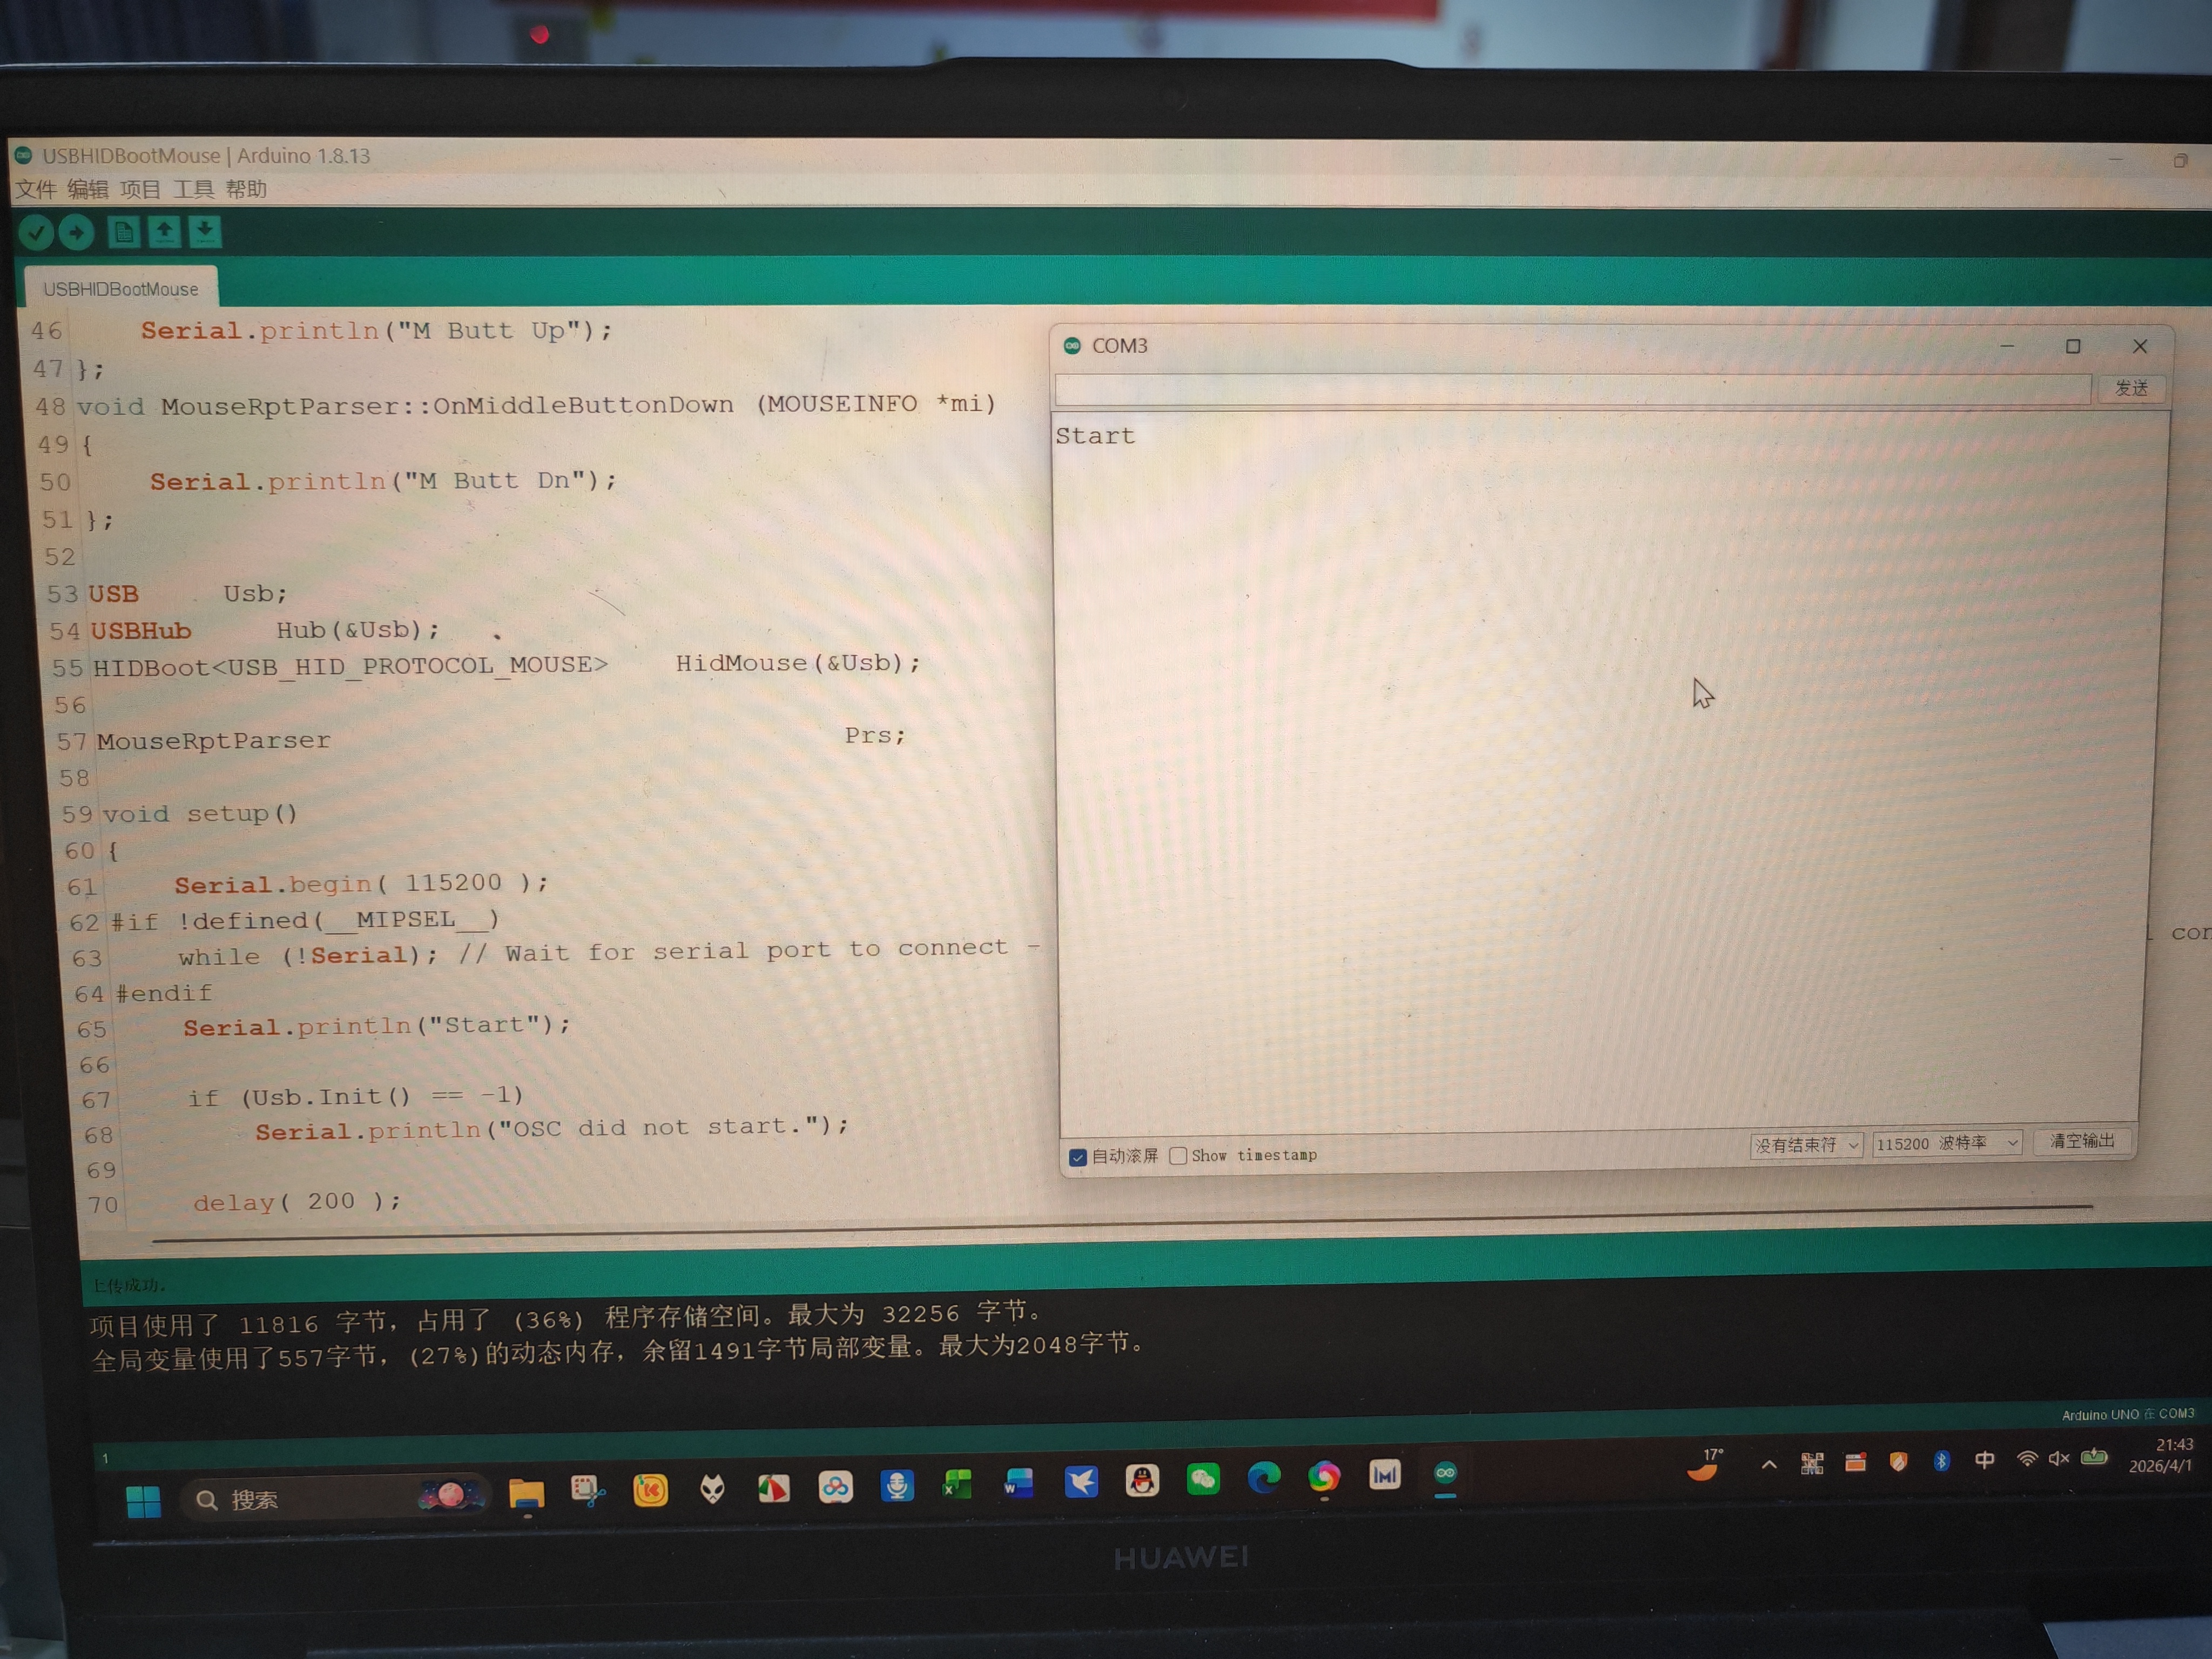Click the Bluetooth tray icon

(x=1942, y=1461)
